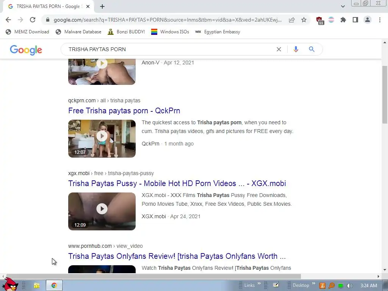Open the Malware Database bookmark
This screenshot has width=388, height=291.
[x=78, y=32]
